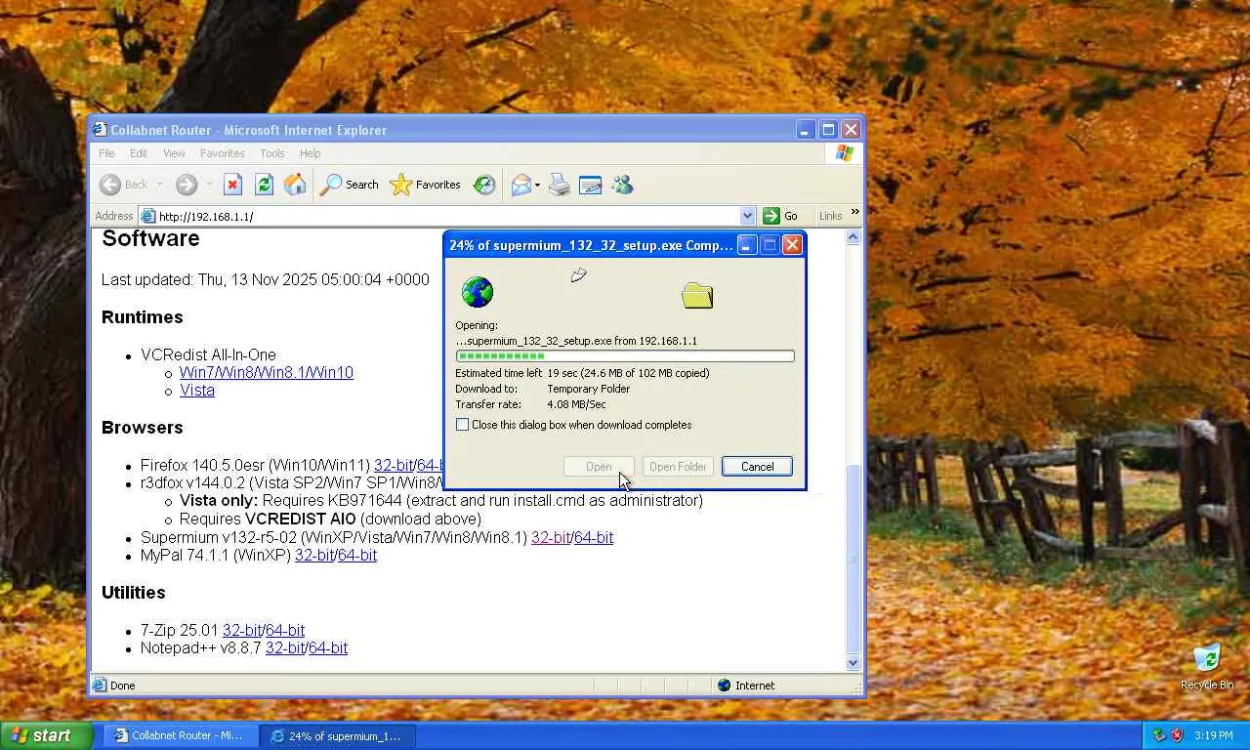Click the Links toolbar label
Screen dimensions: 1250x750
coord(831,216)
